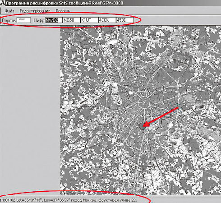Select the MWD2 cipher field
This screenshot has width=221, height=203.
(54, 20)
